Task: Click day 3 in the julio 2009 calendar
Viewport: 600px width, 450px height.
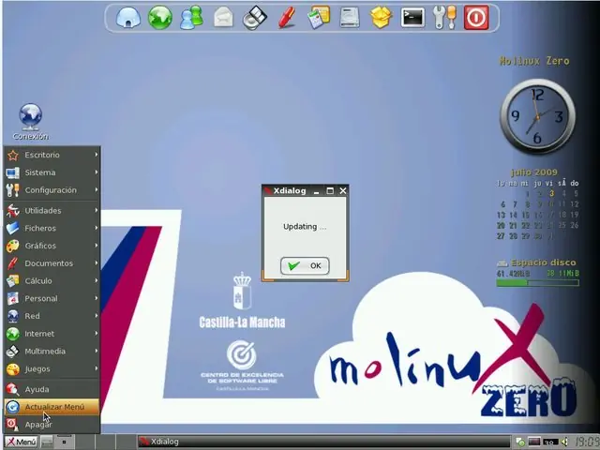Action: coord(551,194)
